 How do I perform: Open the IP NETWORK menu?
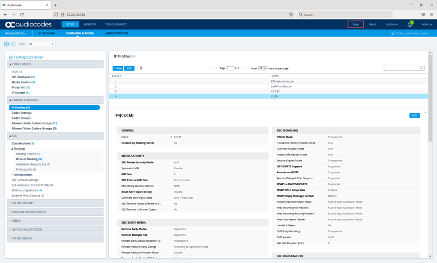click(x=46, y=33)
